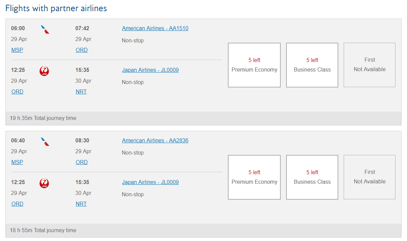This screenshot has width=407, height=241.
Task: Click the unavailable First class card on second itinerary
Action: pos(369,177)
